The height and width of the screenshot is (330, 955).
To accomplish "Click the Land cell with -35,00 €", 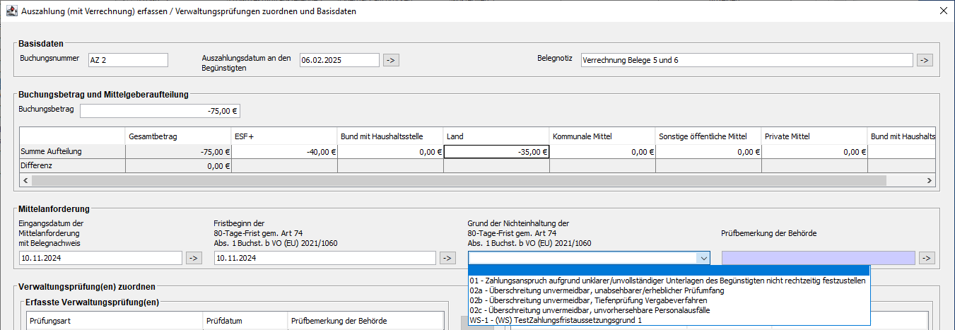I will [x=496, y=151].
